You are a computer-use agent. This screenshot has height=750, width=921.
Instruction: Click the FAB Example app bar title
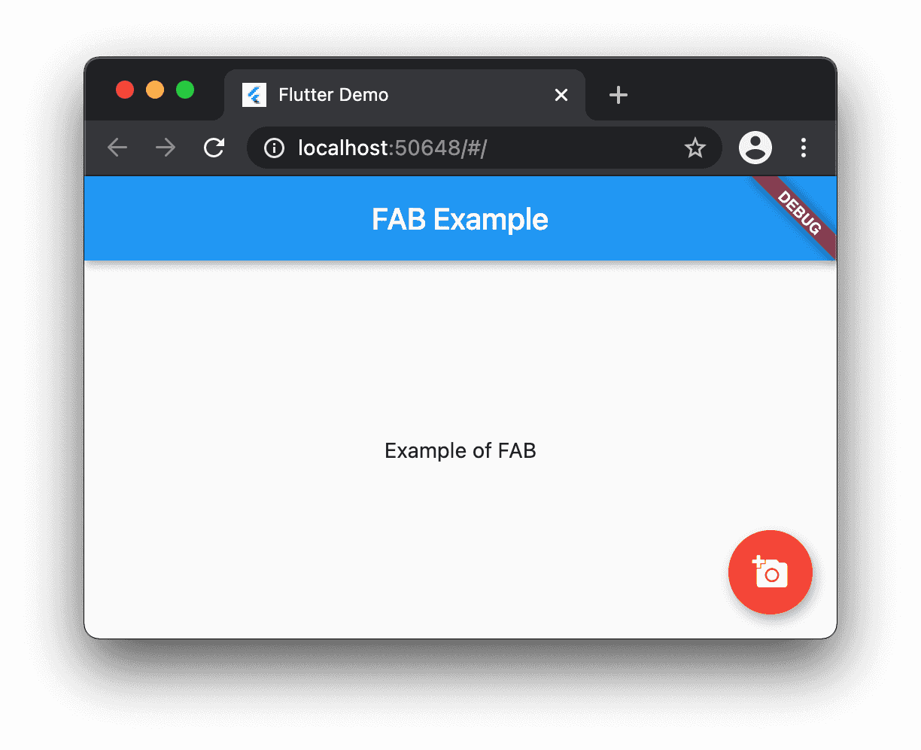[460, 219]
